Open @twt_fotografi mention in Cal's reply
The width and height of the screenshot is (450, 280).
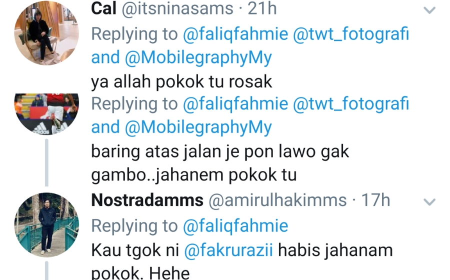[x=351, y=34]
